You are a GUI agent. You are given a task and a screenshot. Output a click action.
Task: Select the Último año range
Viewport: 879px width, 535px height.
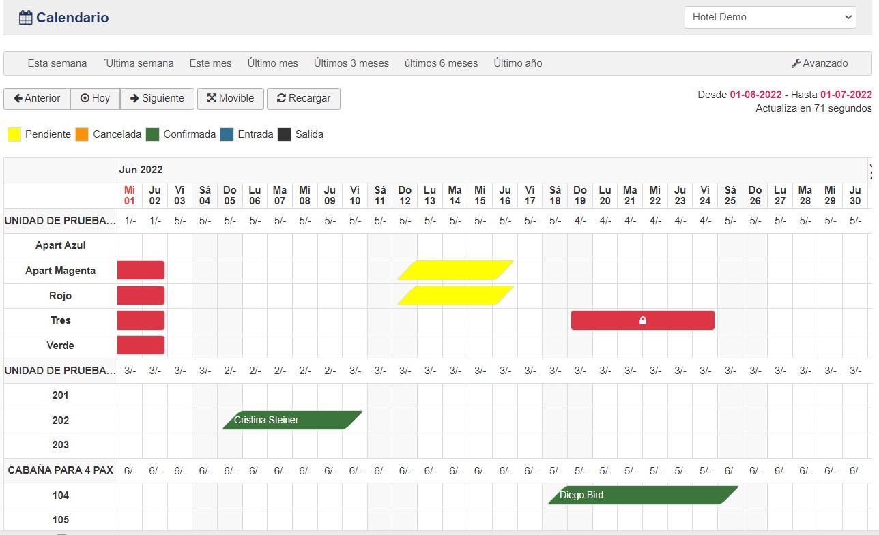pyautogui.click(x=517, y=63)
